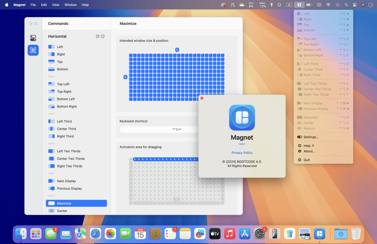Image resolution: width=377 pixels, height=244 pixels.
Task: Select the Previous Display command icon
Action: [52, 189]
